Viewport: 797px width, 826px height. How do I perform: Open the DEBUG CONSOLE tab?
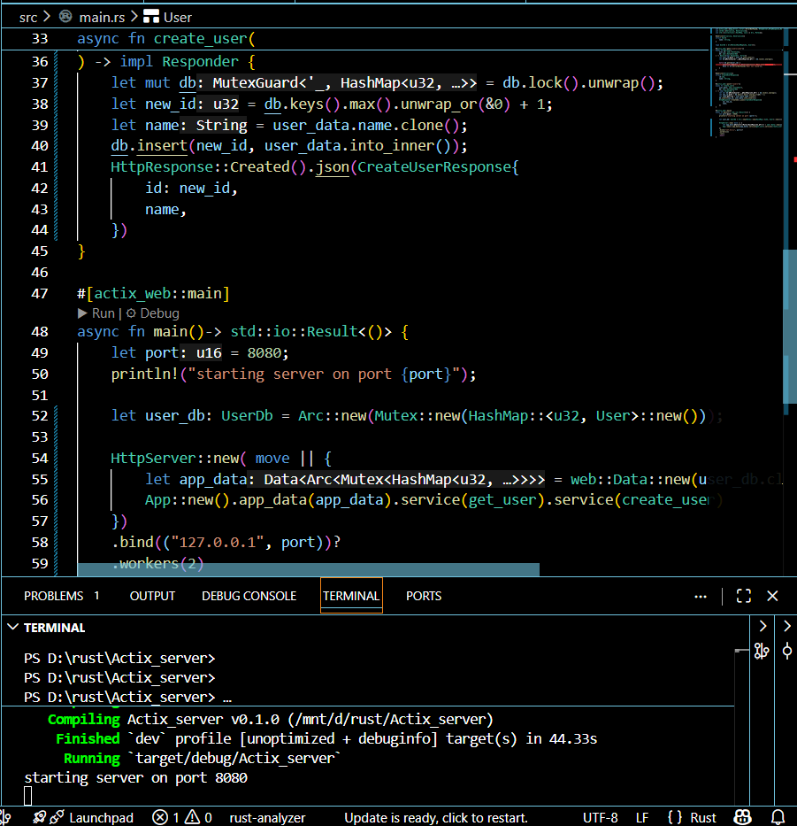tap(249, 596)
